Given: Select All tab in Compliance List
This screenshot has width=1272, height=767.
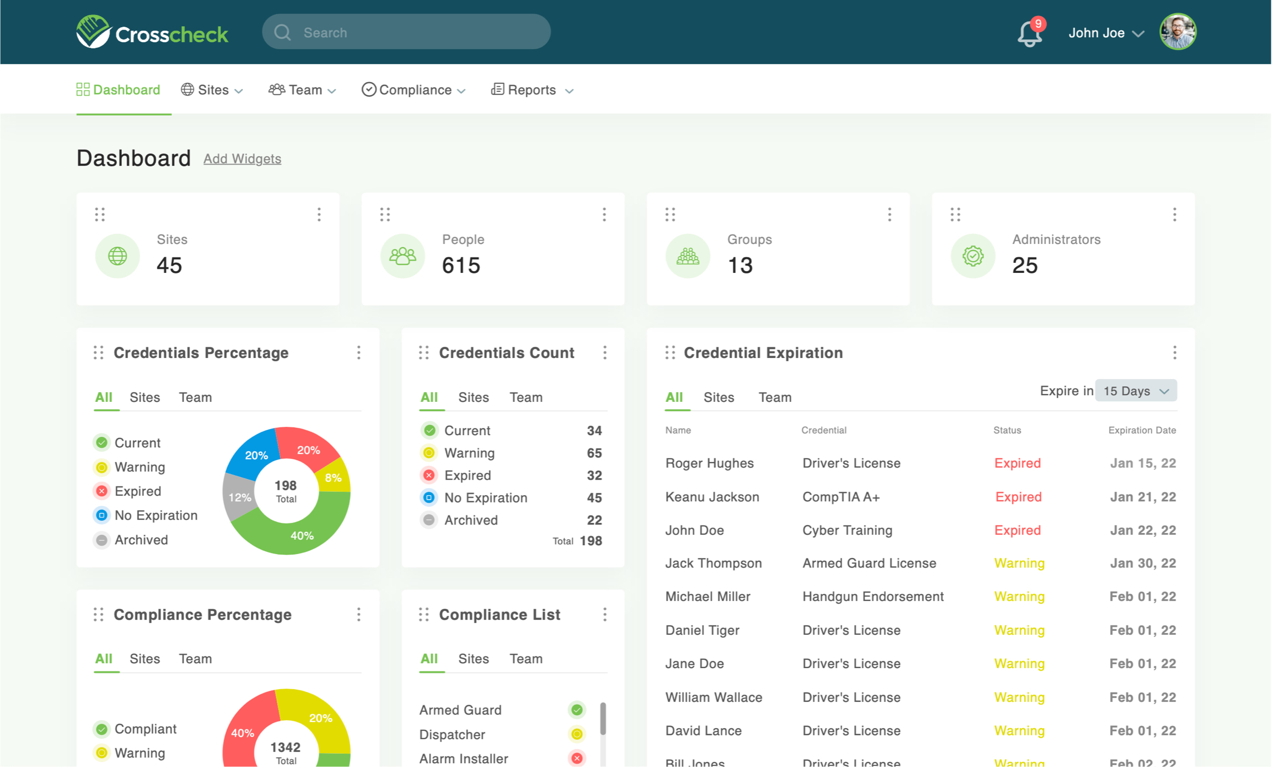Looking at the screenshot, I should point(429,659).
